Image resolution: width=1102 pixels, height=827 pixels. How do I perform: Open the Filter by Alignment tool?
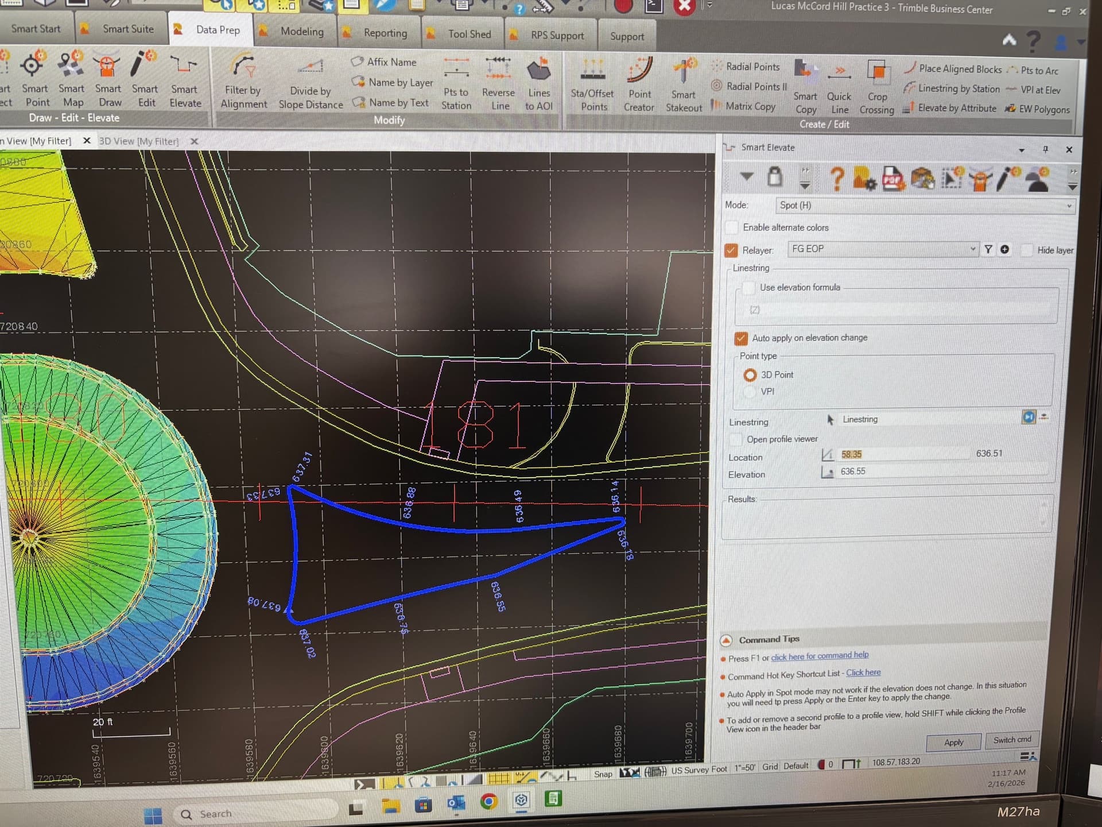point(244,81)
